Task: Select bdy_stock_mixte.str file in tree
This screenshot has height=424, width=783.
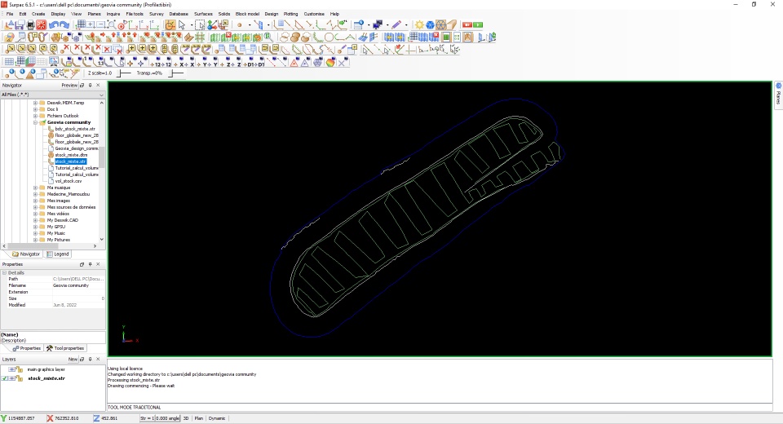Action: [75, 129]
